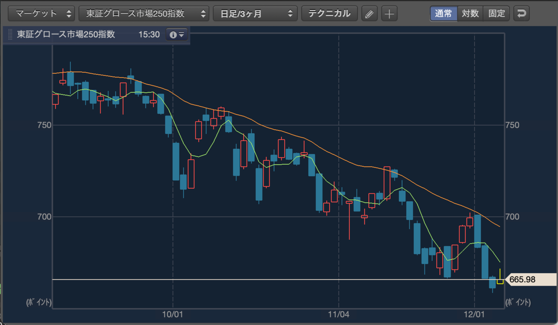This screenshot has width=558, height=325.
Task: Click the return arrow reset icon
Action: [521, 13]
